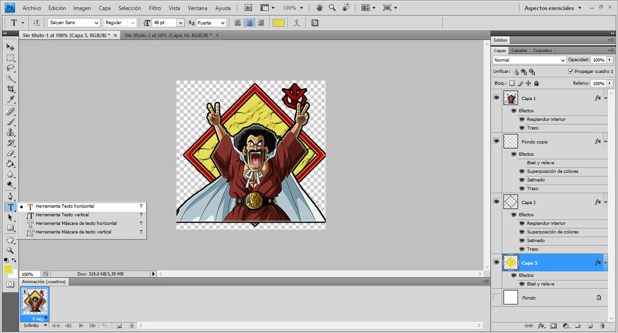Switch to the Canales tab
618x333 pixels.
(x=519, y=50)
